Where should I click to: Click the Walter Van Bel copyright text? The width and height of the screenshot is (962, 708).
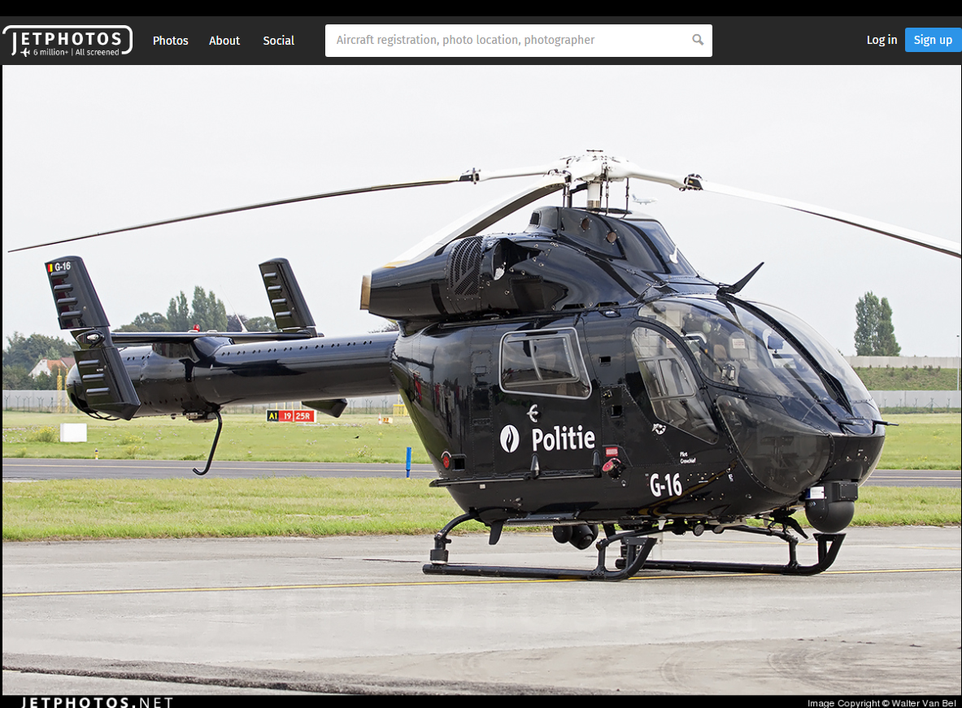(x=881, y=703)
